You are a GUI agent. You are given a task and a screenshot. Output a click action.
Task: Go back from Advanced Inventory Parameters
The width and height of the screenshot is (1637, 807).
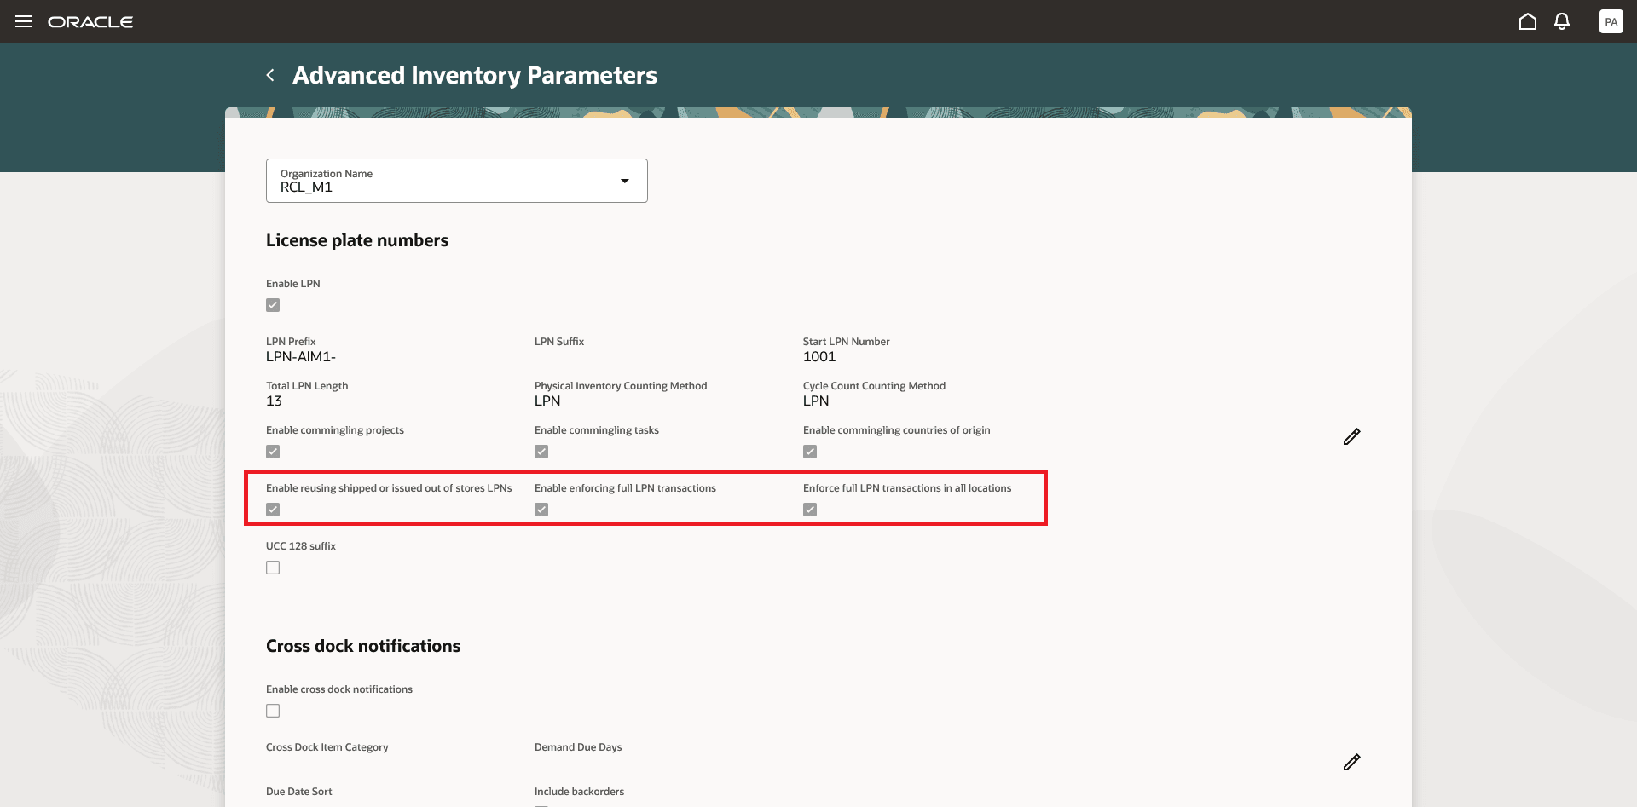[x=270, y=75]
